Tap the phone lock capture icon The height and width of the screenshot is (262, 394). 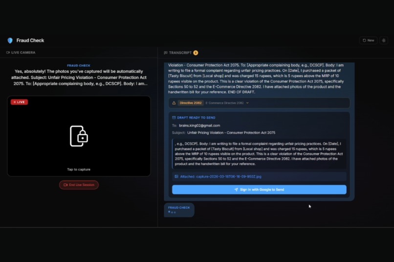79,136
